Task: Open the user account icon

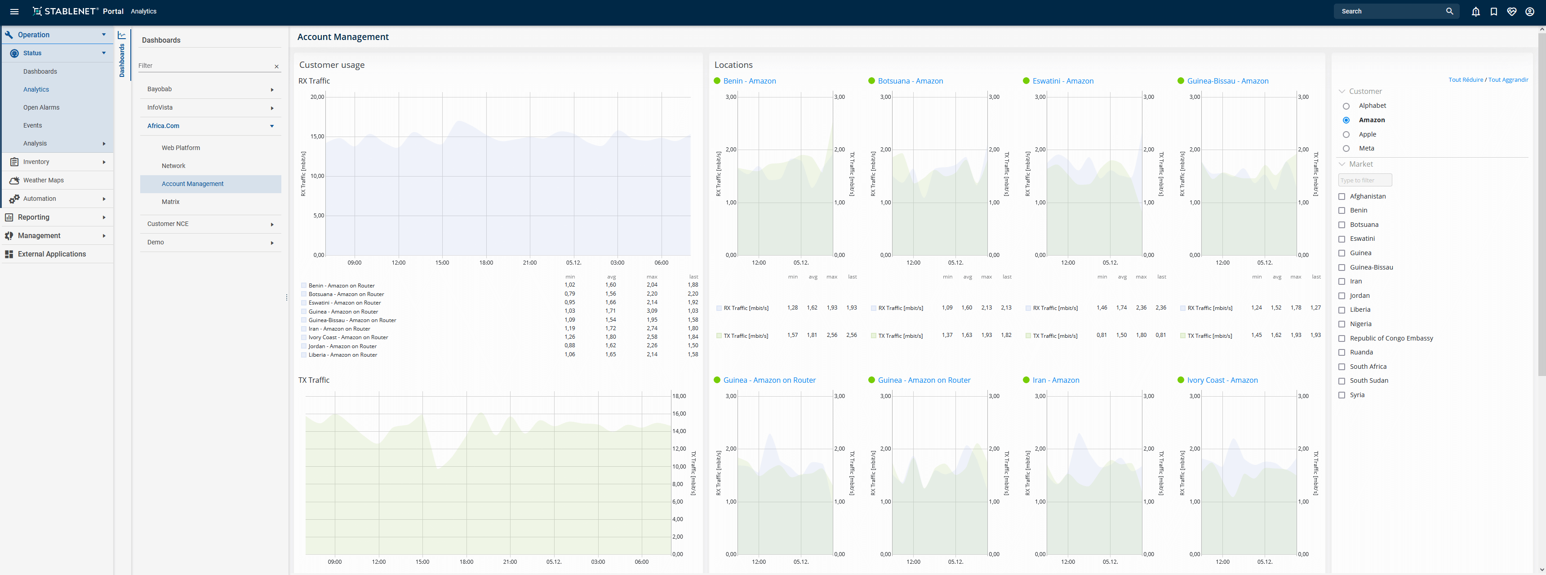Action: pyautogui.click(x=1530, y=11)
